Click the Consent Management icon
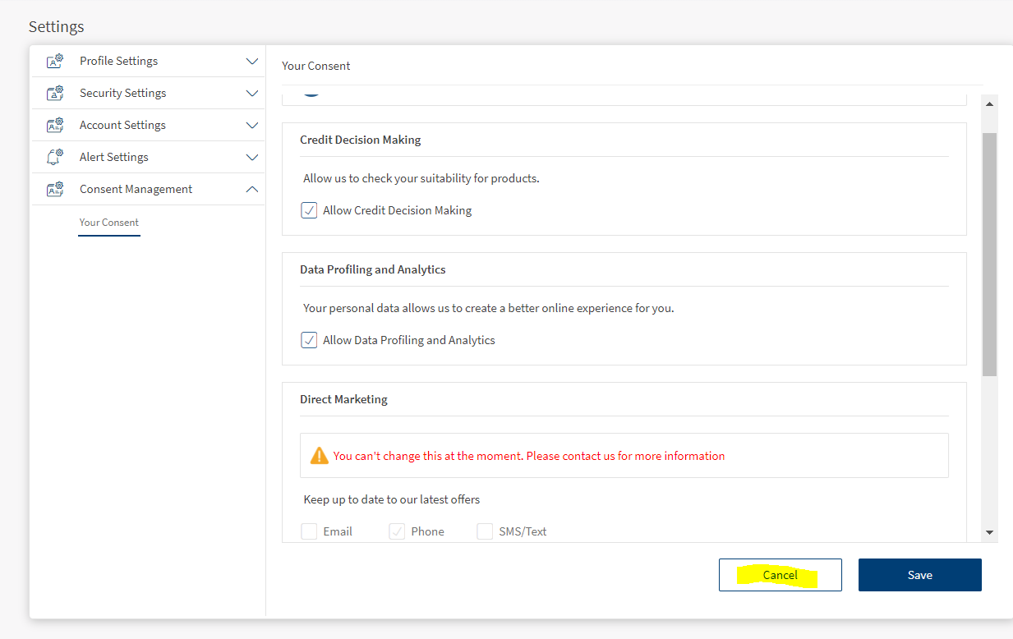 (55, 190)
